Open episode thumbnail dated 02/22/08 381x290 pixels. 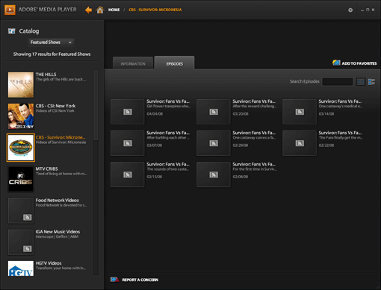click(x=300, y=143)
